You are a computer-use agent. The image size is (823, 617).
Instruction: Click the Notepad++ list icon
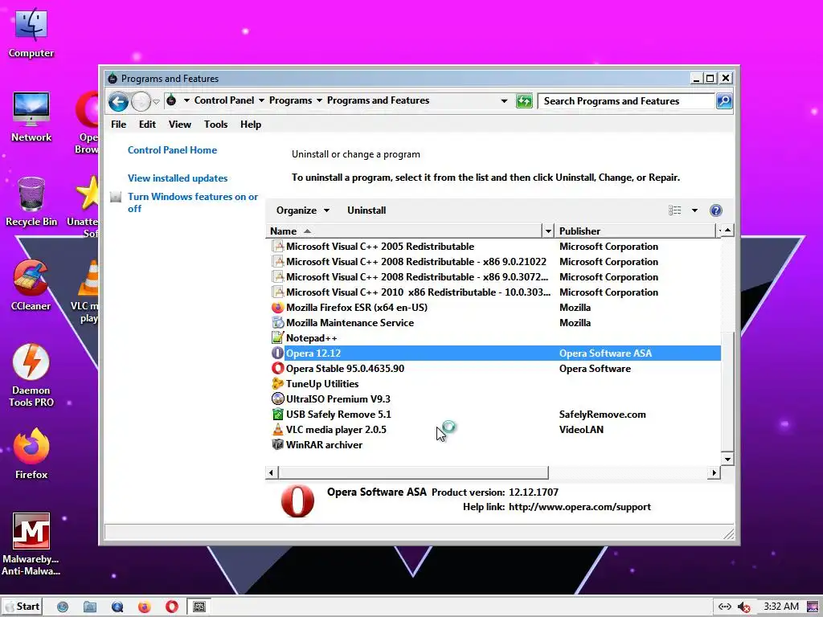pyautogui.click(x=277, y=338)
